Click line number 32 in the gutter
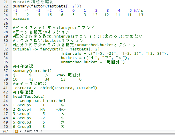Image resolution: width=175 pixels, height=135 pixels. tap(6, 49)
